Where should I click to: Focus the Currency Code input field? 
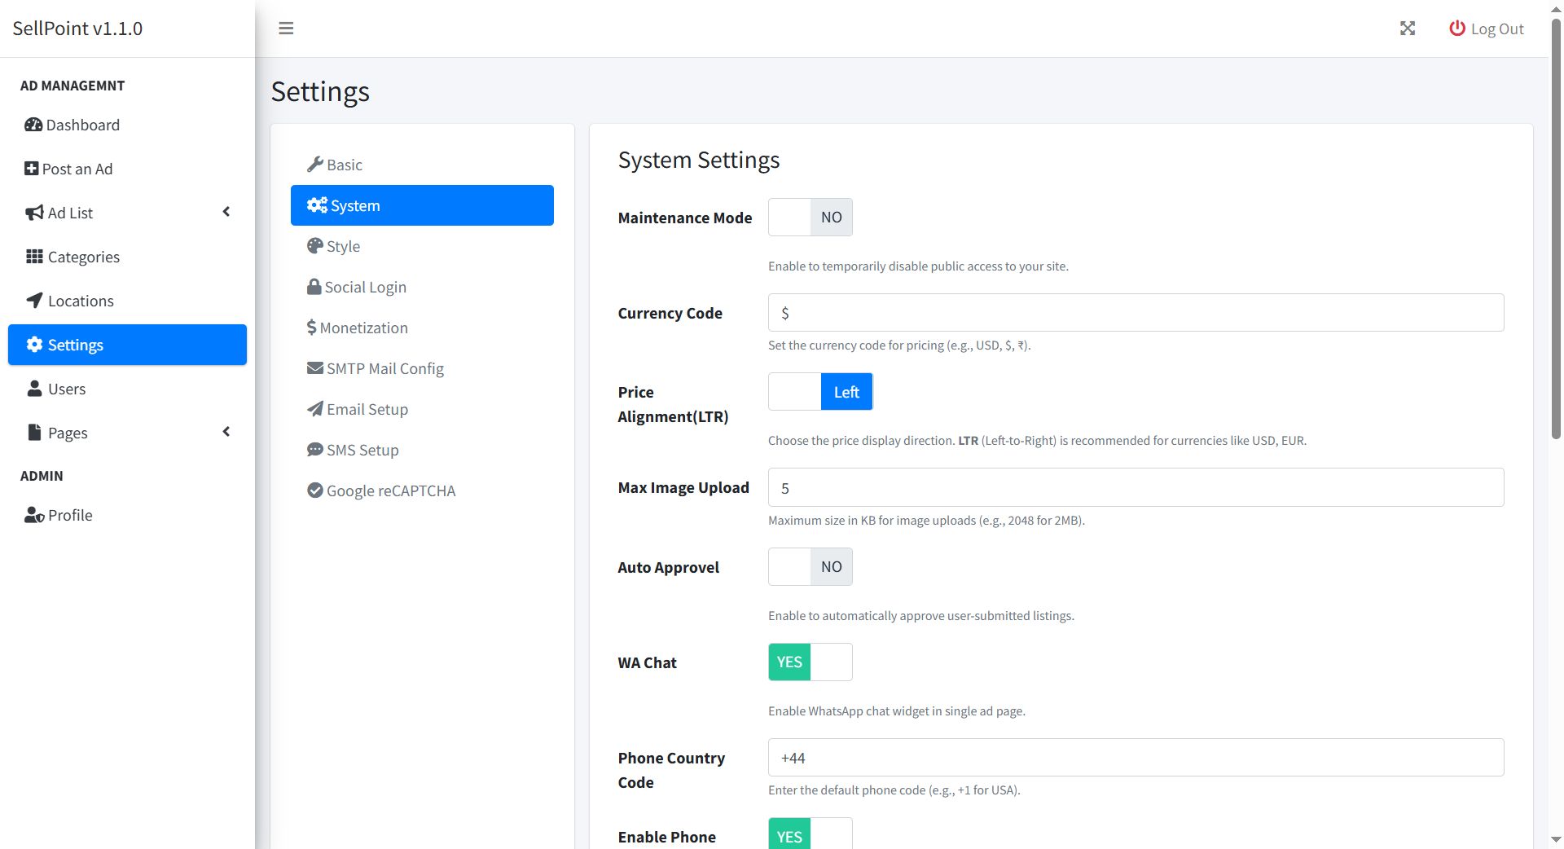1136,313
